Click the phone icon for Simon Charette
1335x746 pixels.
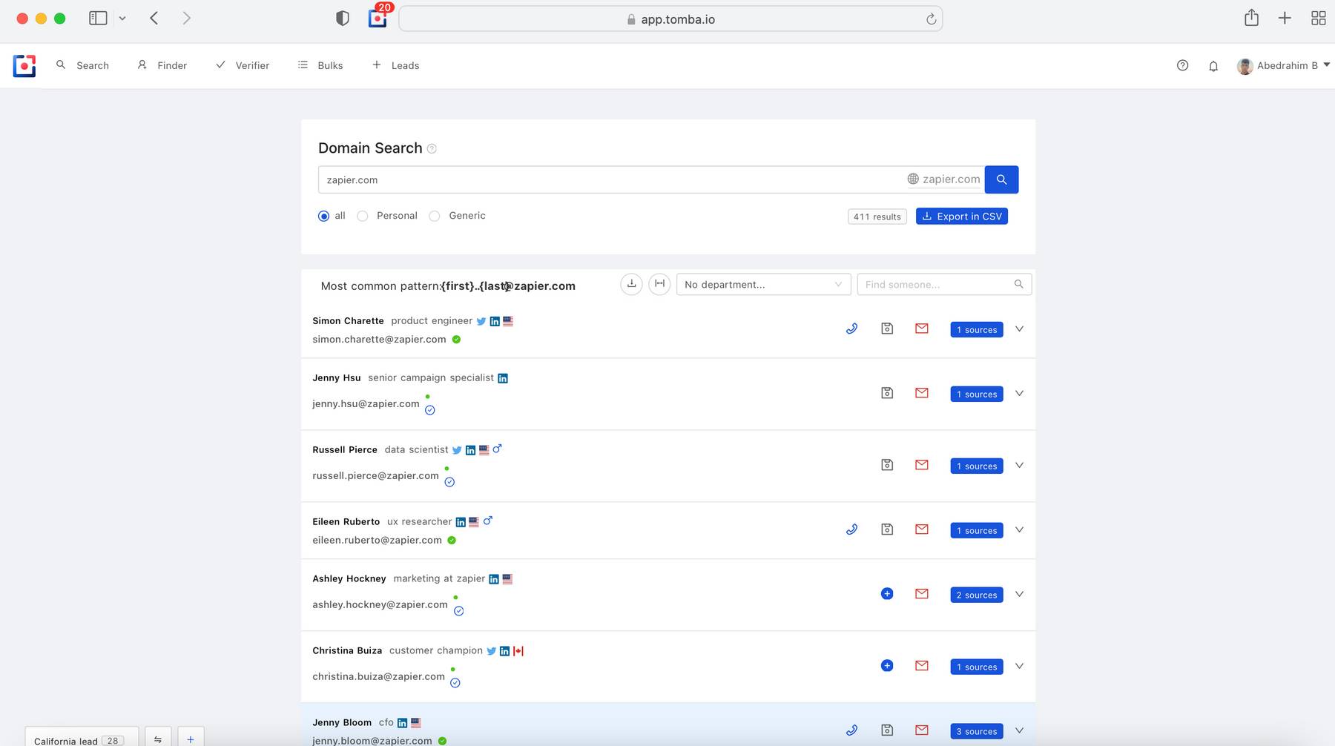pyautogui.click(x=851, y=329)
